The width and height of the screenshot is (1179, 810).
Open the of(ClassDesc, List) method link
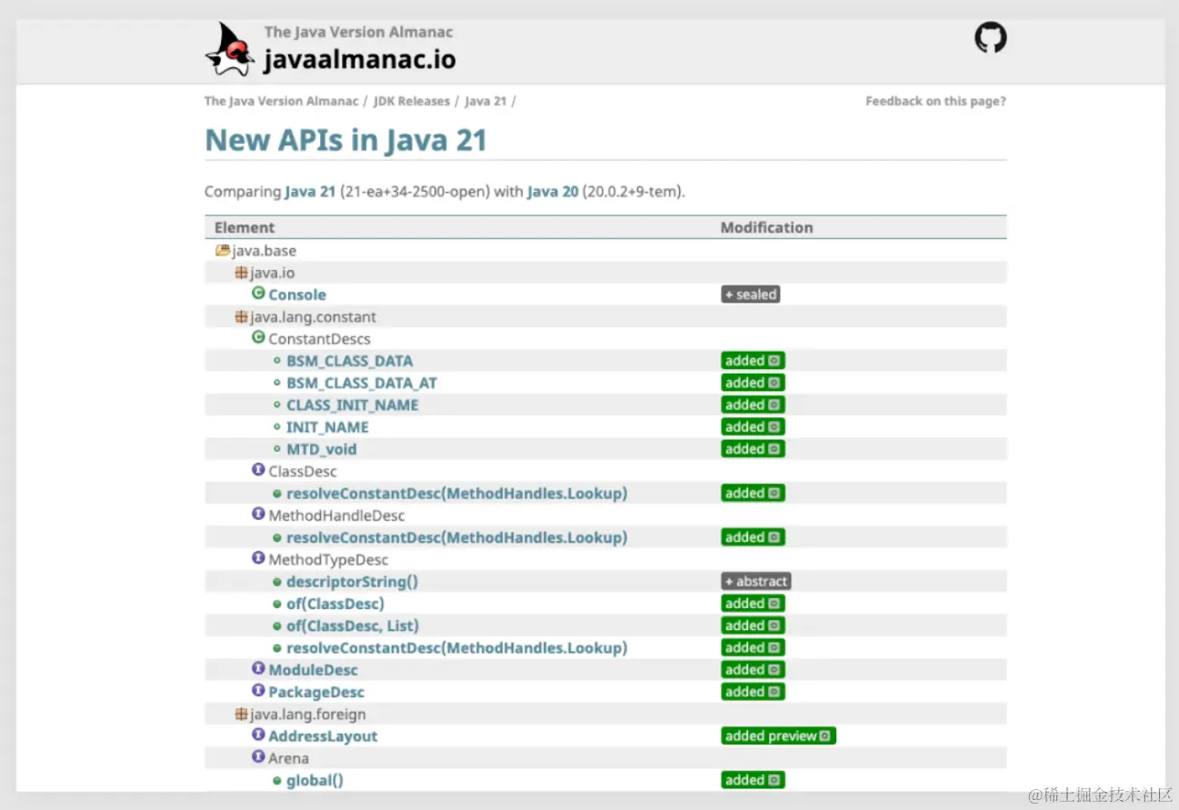tap(353, 625)
